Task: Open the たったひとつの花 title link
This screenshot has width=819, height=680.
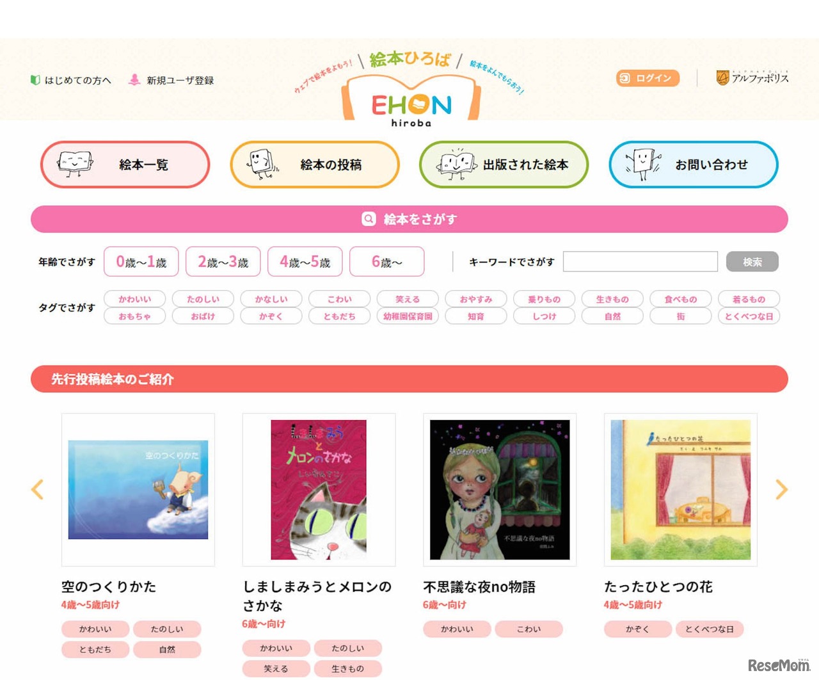Action: [x=658, y=587]
